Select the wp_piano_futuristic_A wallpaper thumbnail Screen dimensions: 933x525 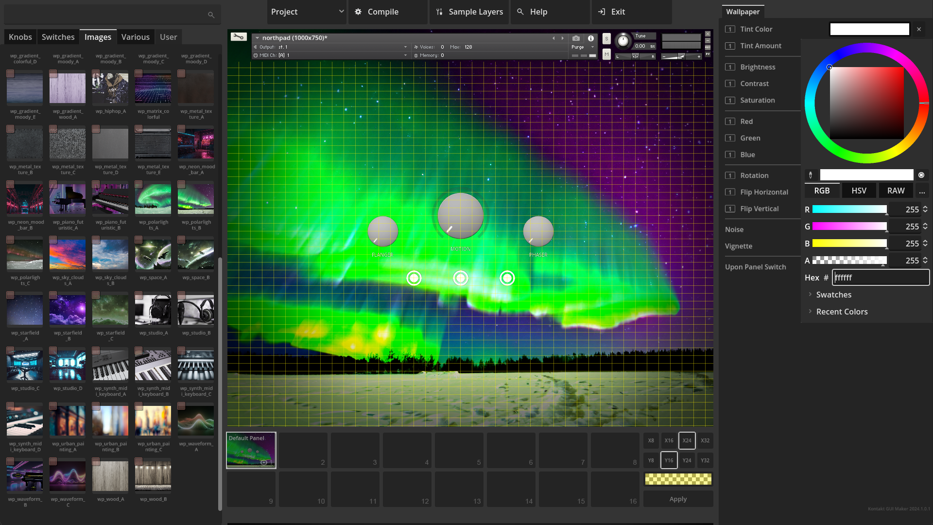click(68, 199)
